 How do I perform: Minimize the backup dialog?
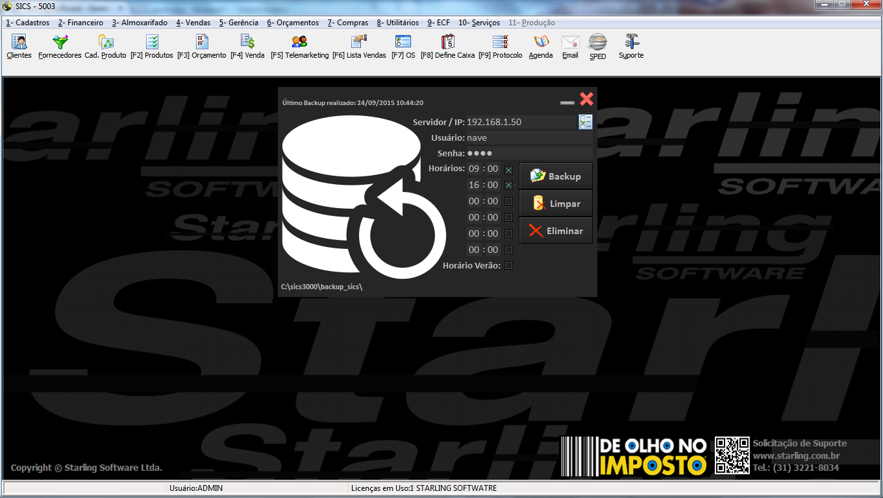pos(567,102)
